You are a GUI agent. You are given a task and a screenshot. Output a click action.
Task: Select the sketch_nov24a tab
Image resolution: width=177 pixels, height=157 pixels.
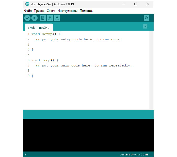(x=39, y=27)
